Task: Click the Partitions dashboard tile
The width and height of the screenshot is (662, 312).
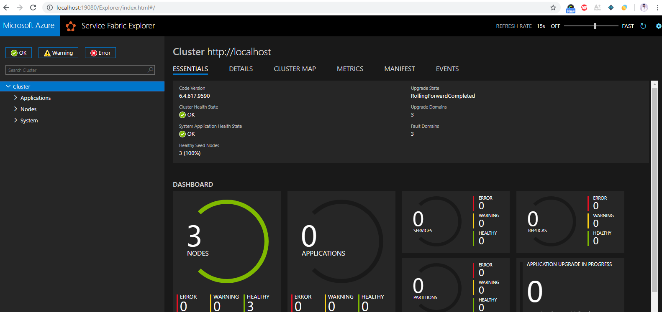Action: point(456,285)
